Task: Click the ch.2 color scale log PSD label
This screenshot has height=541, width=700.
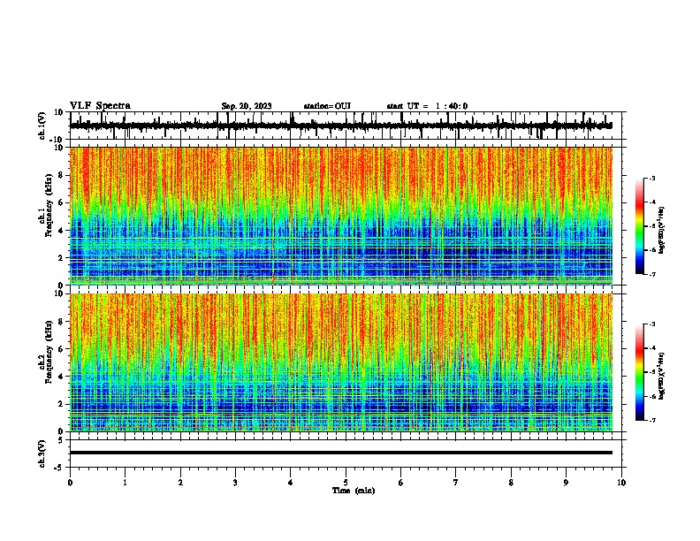Action: (x=661, y=376)
